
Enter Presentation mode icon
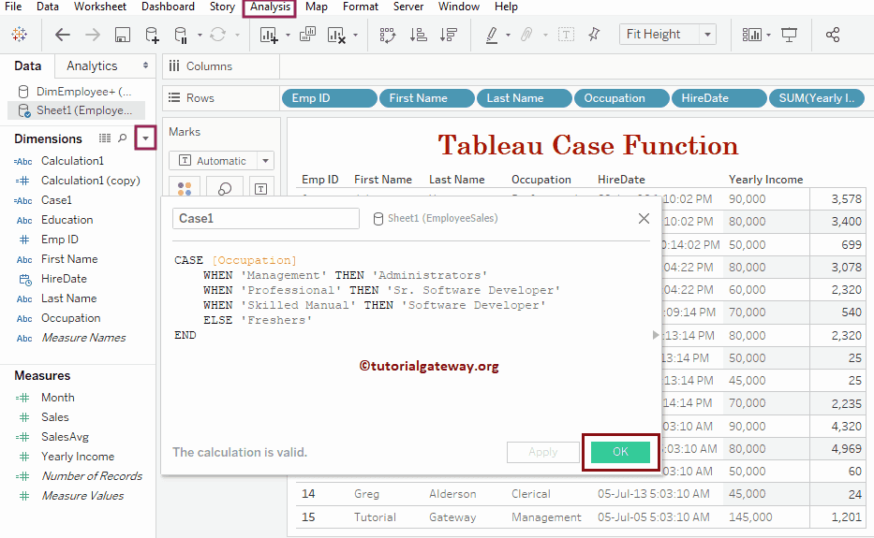[x=790, y=36]
